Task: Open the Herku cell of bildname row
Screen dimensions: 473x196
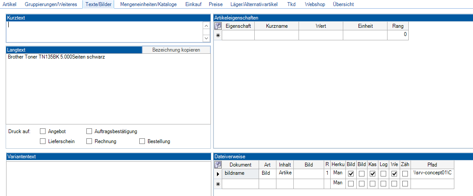Action: [x=338, y=173]
